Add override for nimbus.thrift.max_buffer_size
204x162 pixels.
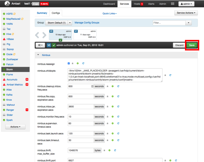coord(109,150)
